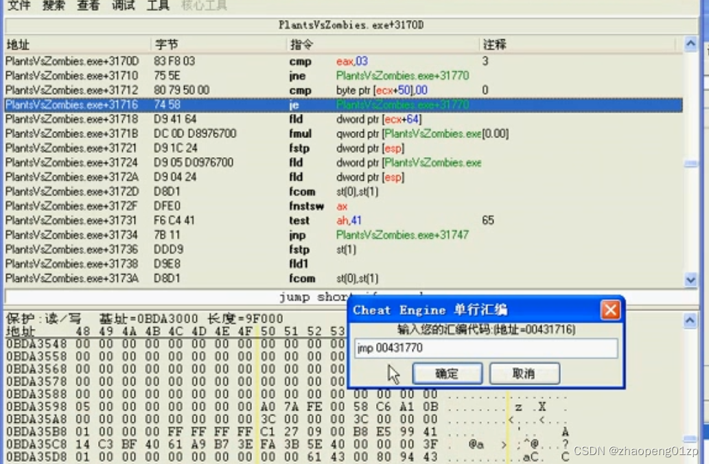This screenshot has width=709, height=464.
Task: Close the Cheat Engine 单行汇编 dialog
Action: [610, 310]
